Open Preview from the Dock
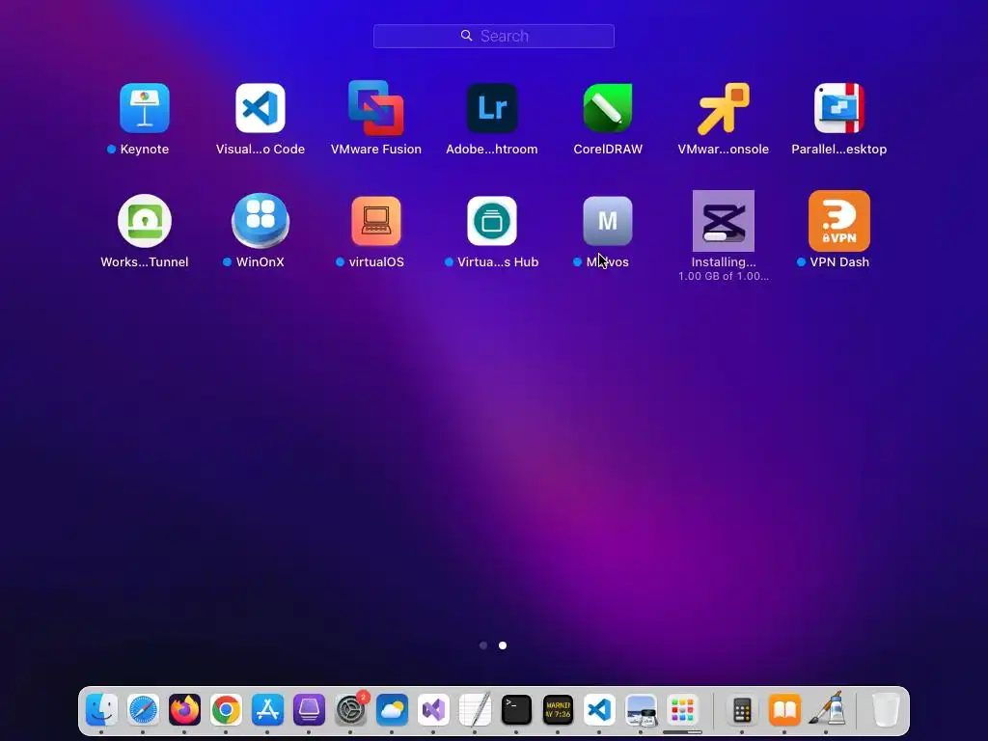The width and height of the screenshot is (988, 741). click(641, 710)
